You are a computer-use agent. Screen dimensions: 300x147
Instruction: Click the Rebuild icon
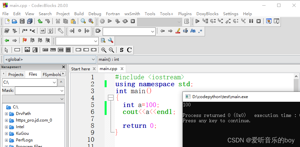[x=125, y=21]
